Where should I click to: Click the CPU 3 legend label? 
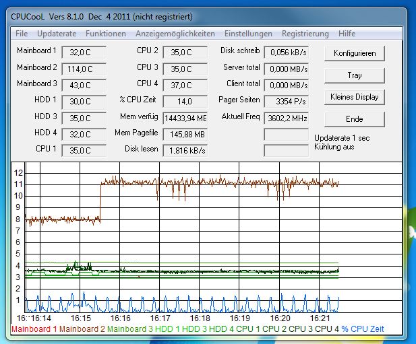click(x=301, y=329)
